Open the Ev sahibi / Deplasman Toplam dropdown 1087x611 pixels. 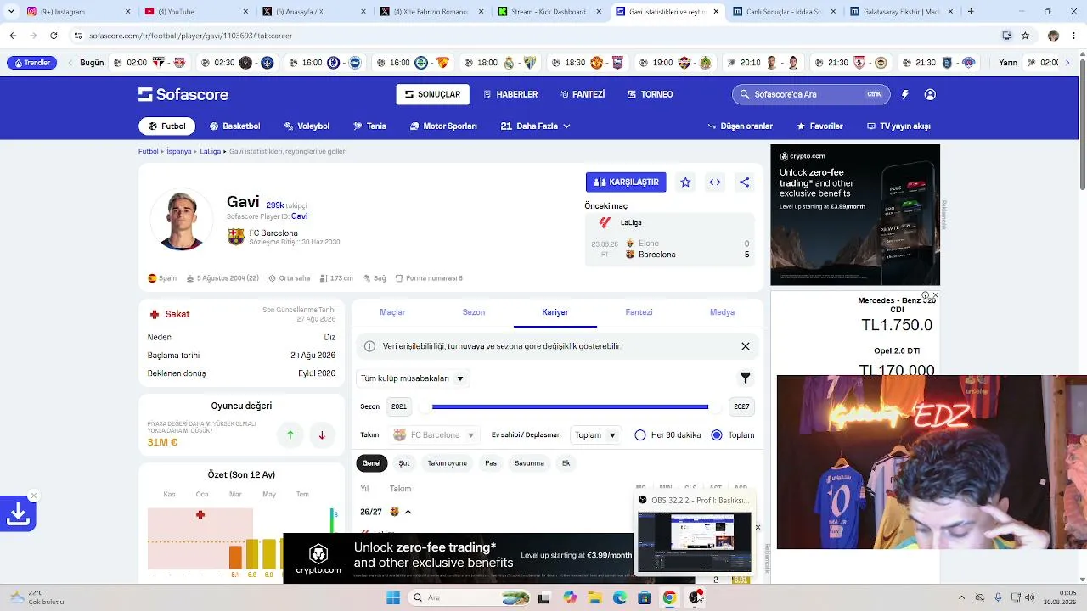[594, 435]
